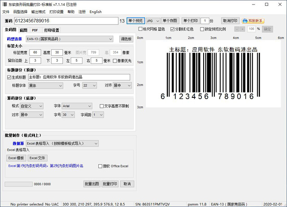Click the 标签宽度 field showing 60
This screenshot has width=287, height=207.
point(35,53)
